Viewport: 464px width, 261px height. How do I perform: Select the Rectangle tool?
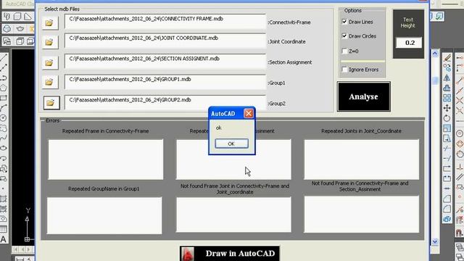4,98
